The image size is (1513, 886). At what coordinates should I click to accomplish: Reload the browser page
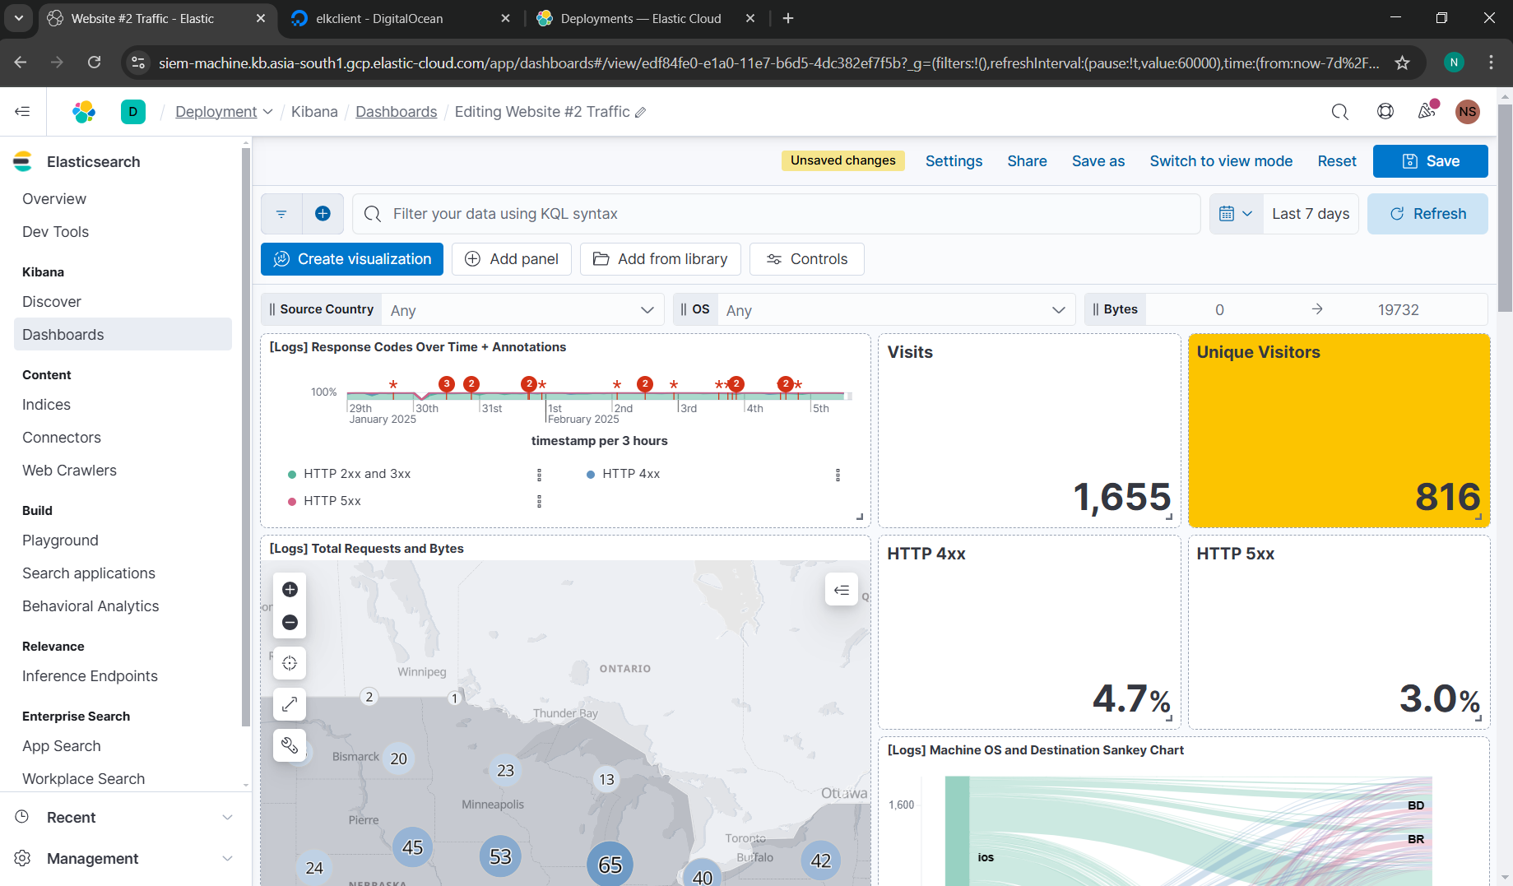pyautogui.click(x=95, y=63)
